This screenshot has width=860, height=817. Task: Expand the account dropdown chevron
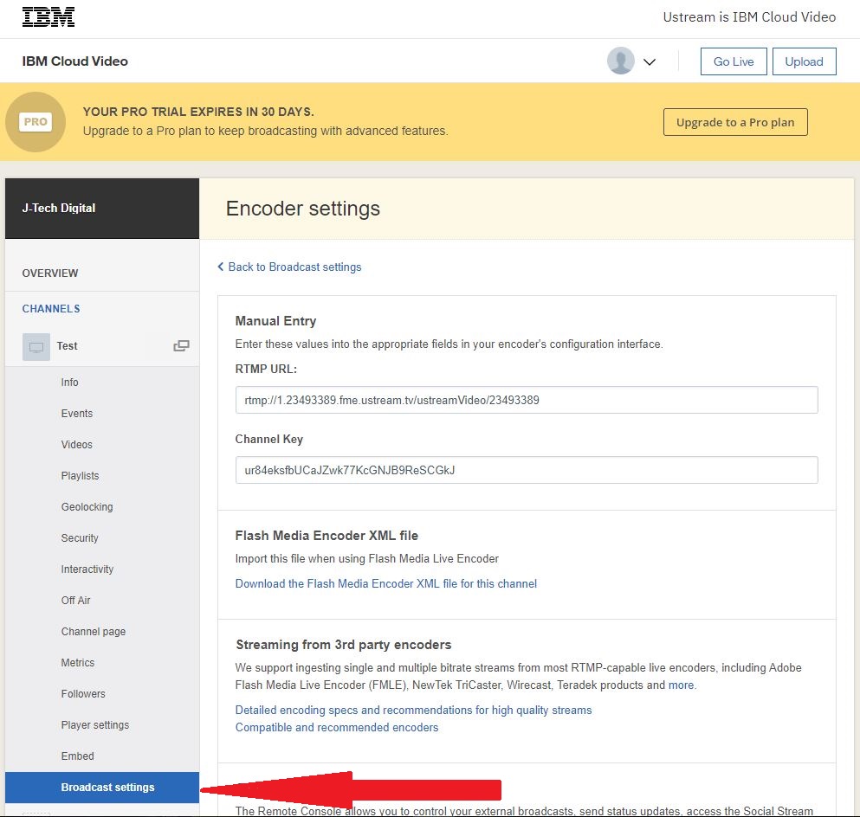click(x=650, y=62)
